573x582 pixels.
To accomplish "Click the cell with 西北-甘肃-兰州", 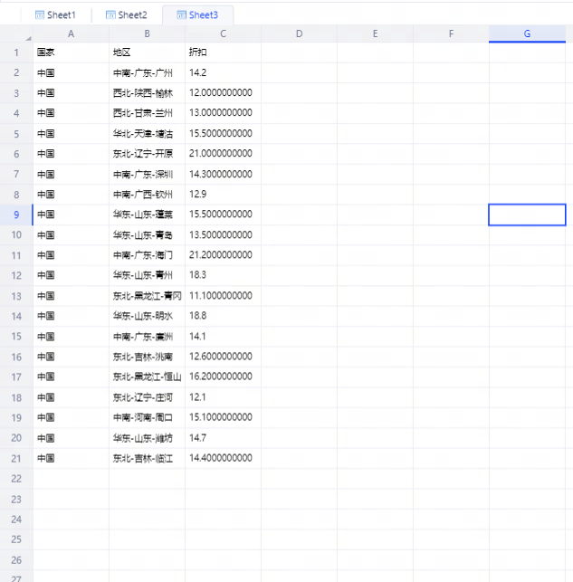I will [147, 113].
